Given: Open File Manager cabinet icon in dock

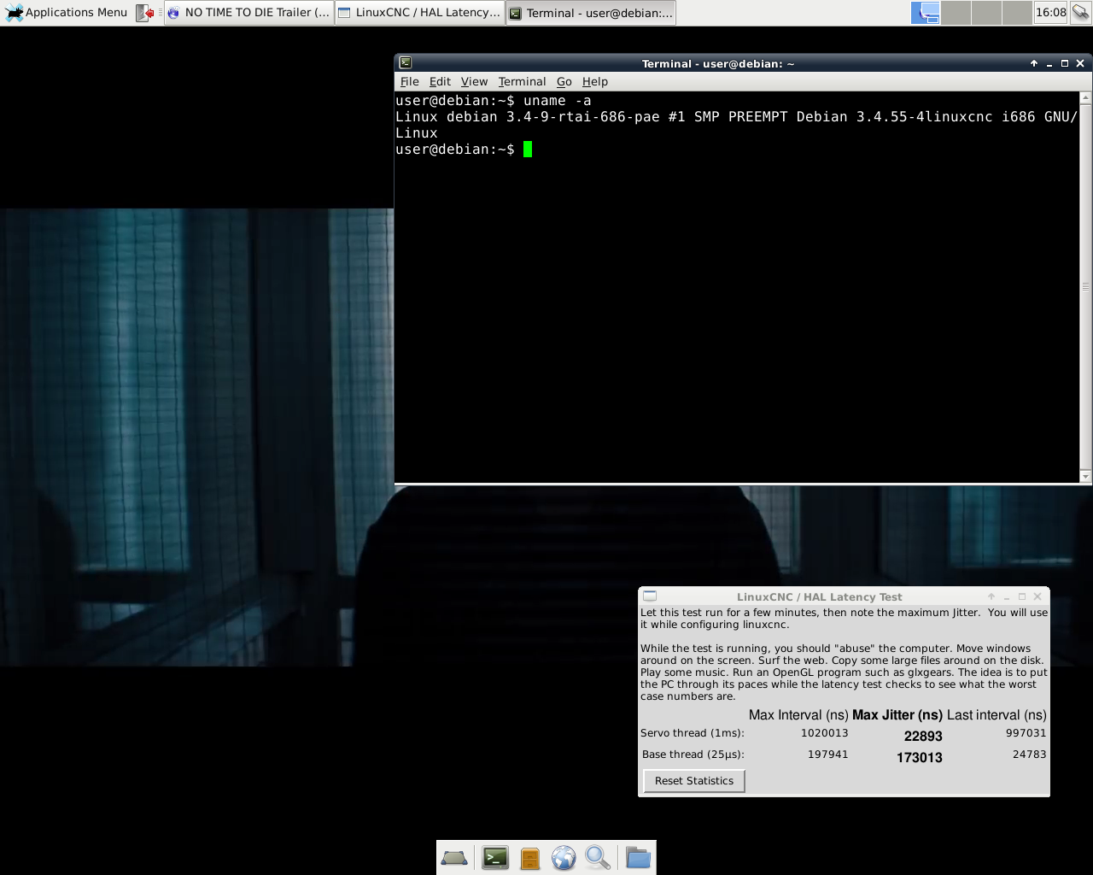Looking at the screenshot, I should [530, 858].
